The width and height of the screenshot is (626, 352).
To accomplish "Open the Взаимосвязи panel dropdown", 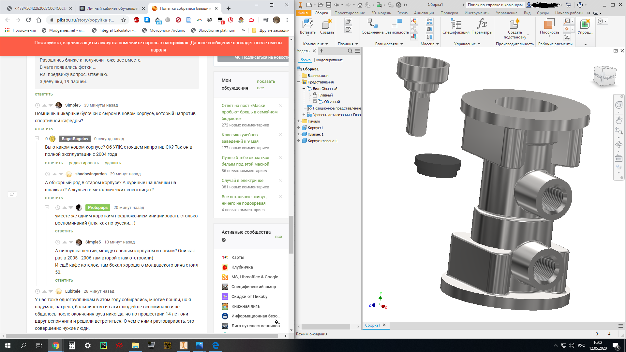I will (x=402, y=44).
